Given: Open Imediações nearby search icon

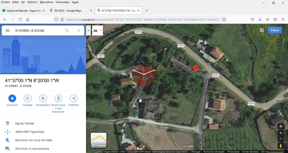Looking at the screenshot, I should pos(43,98).
